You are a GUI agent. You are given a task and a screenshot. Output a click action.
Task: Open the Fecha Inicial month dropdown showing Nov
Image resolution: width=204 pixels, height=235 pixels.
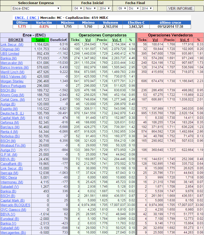point(91,8)
